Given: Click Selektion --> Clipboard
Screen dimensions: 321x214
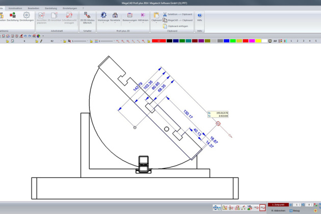Looking at the screenshot, I should click(x=177, y=14).
